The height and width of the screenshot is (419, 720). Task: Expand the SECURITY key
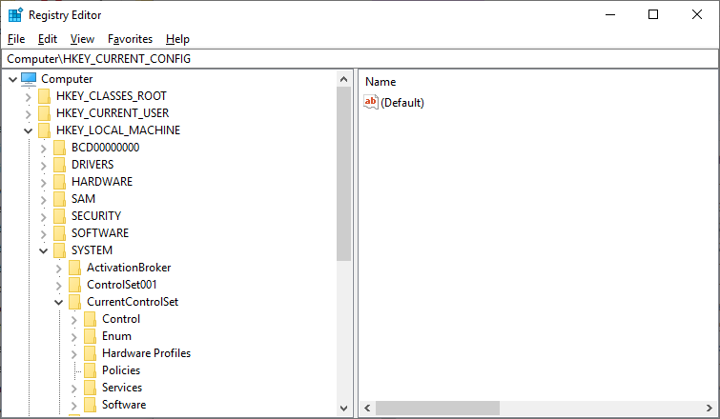click(43, 217)
